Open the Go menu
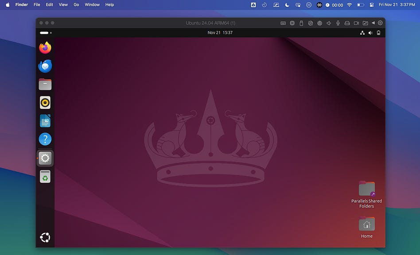The height and width of the screenshot is (255, 420). pyautogui.click(x=76, y=5)
